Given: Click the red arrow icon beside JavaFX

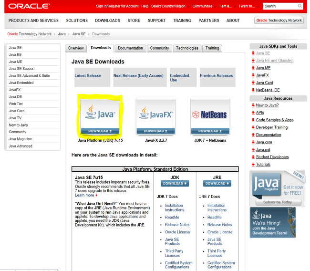Looking at the screenshot, I should tap(253, 75).
